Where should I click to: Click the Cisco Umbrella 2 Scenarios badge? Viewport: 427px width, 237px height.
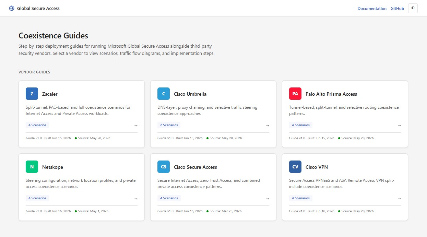pos(169,125)
